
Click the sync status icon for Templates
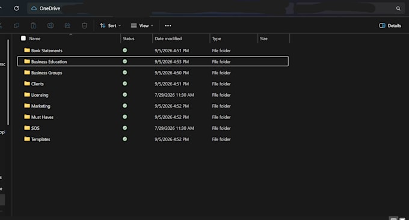pyautogui.click(x=125, y=139)
